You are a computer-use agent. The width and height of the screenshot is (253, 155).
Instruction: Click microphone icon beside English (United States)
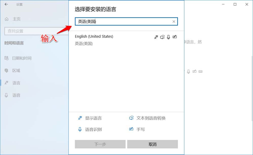168,37
